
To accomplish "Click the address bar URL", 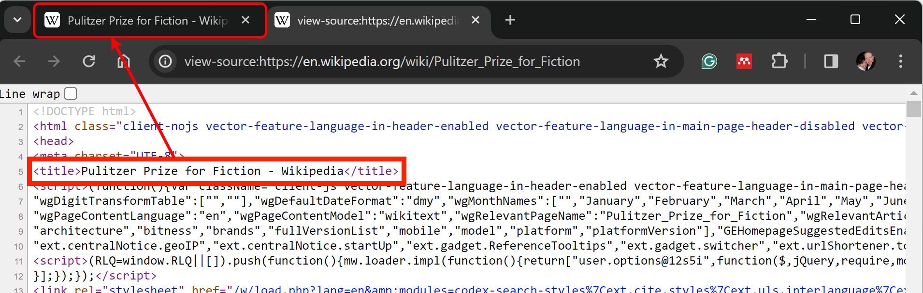I will [382, 62].
